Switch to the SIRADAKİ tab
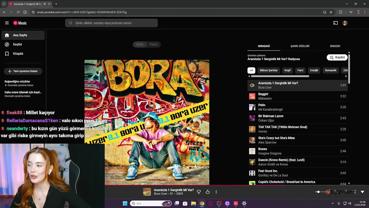 [x=264, y=46]
